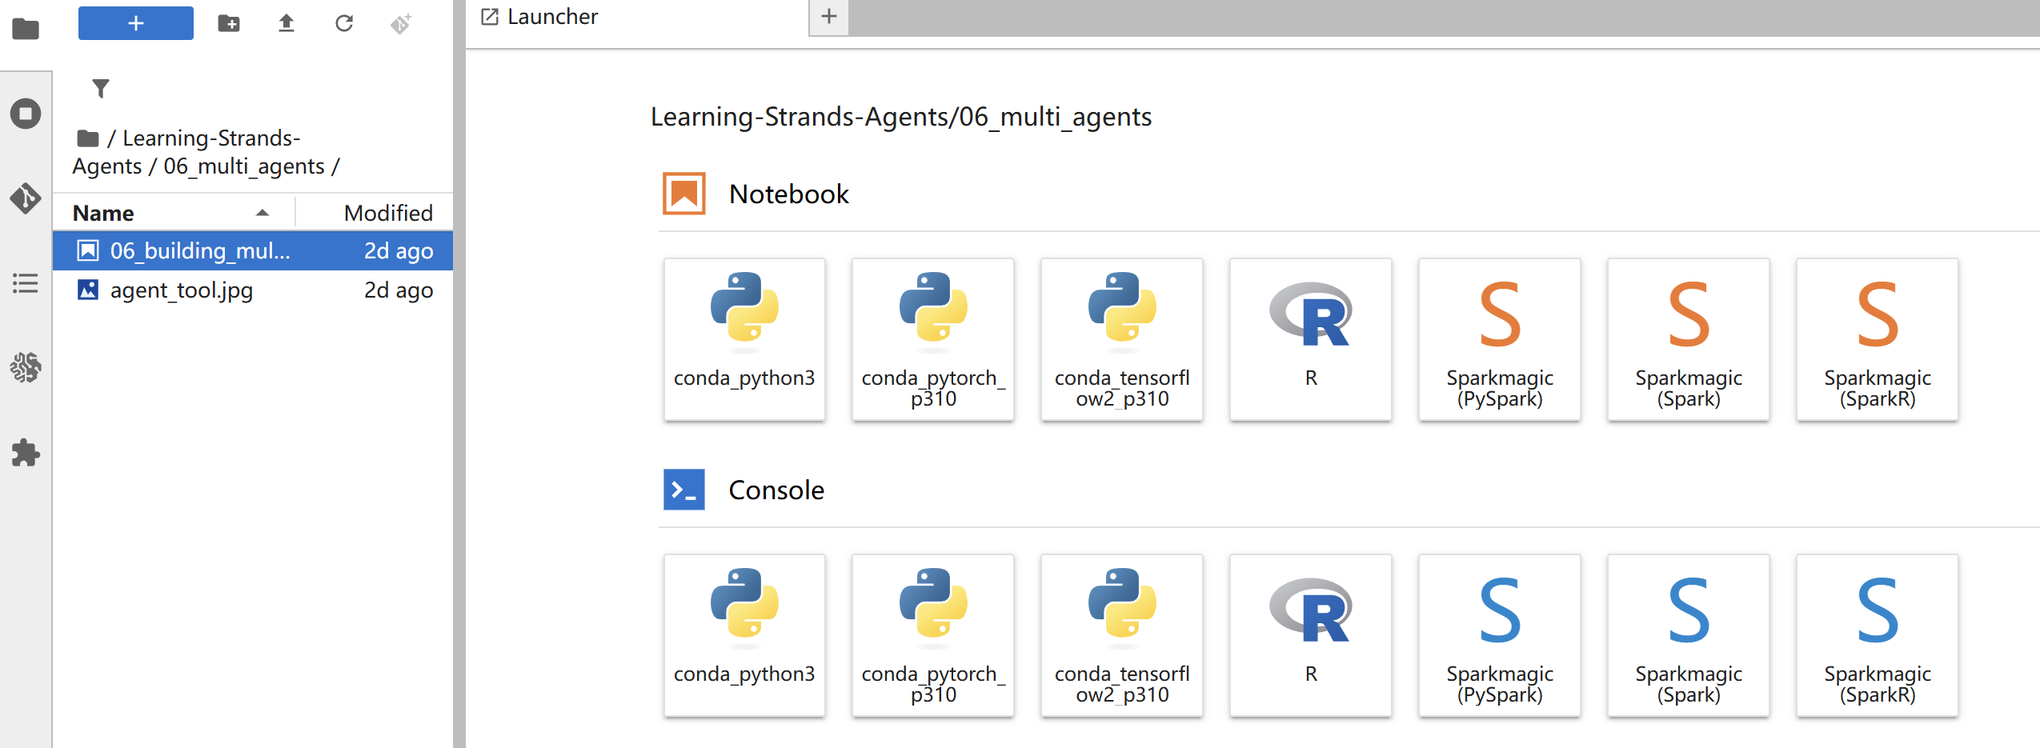2040x748 pixels.
Task: Create Sparkmagic (SparkR) notebook
Action: pyautogui.click(x=1878, y=339)
